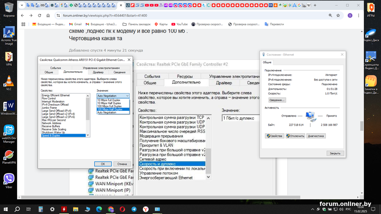Click Свойства button in Ethernet status
381x214 pixels.
point(274,136)
